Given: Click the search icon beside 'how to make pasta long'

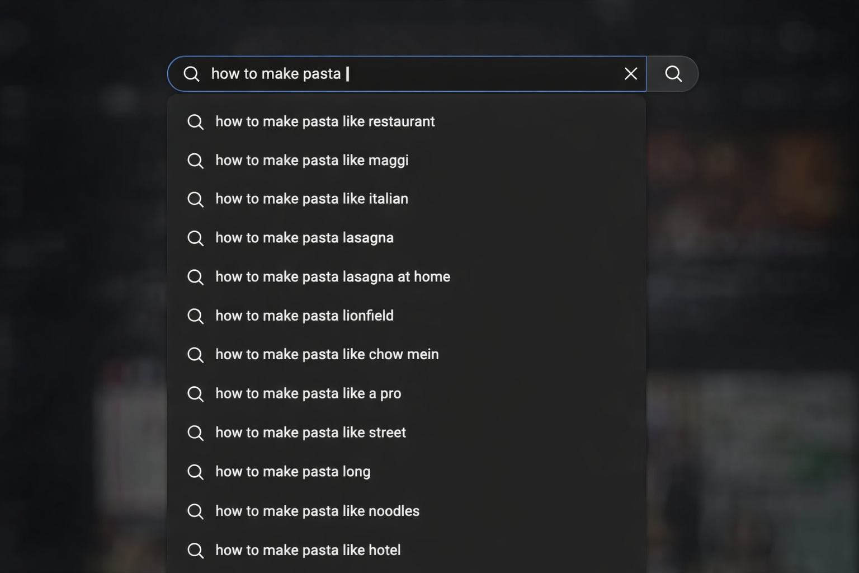Looking at the screenshot, I should pyautogui.click(x=195, y=472).
